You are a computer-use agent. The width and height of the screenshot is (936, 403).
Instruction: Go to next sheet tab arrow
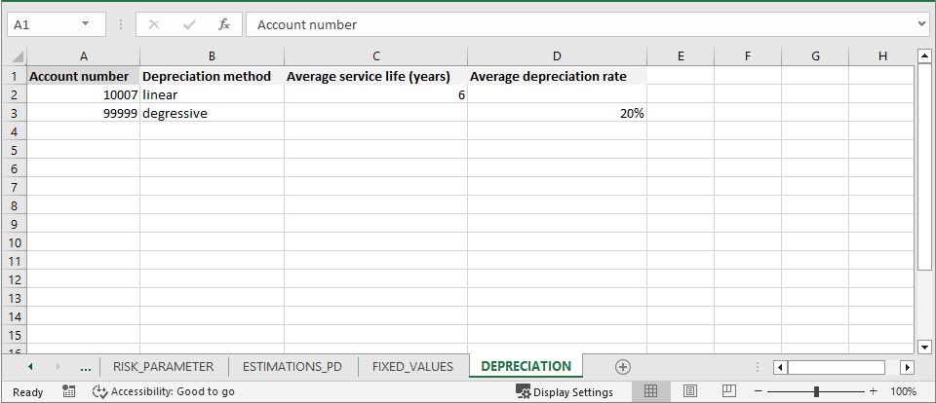(x=58, y=367)
